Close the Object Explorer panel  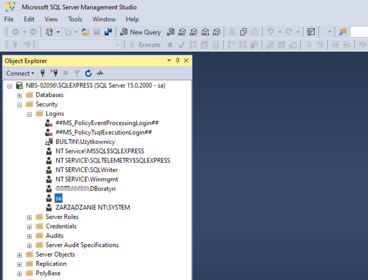pos(186,61)
